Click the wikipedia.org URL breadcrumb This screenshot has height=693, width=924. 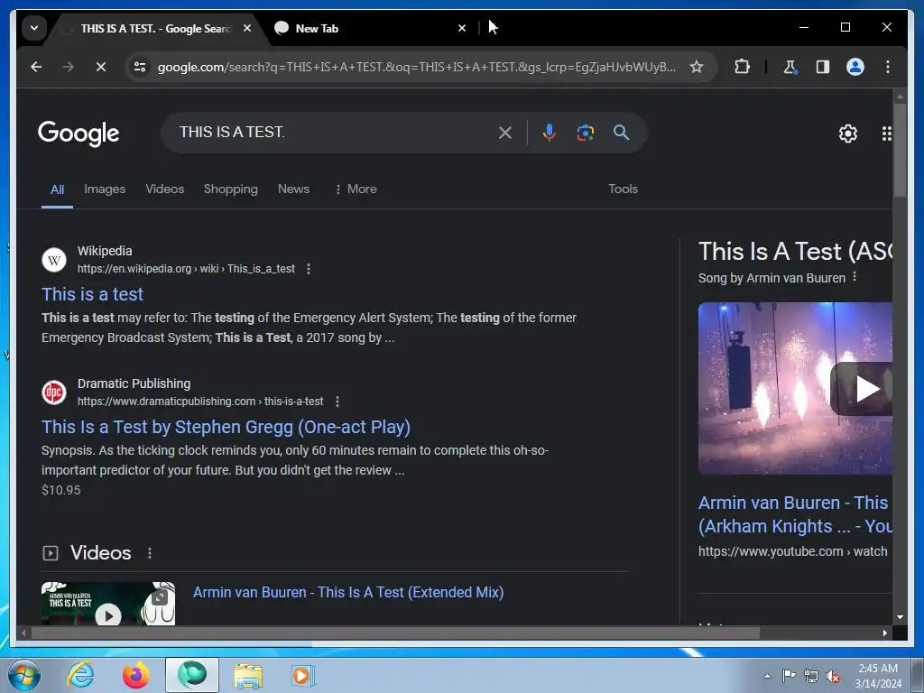(186, 269)
